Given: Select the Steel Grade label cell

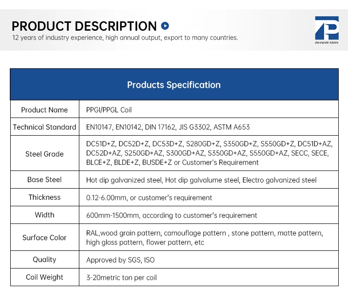Looking at the screenshot, I should [x=45, y=154].
